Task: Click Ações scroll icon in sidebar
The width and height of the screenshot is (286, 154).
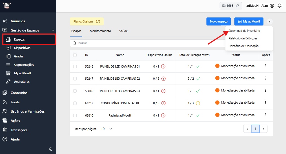Action: coord(5,121)
